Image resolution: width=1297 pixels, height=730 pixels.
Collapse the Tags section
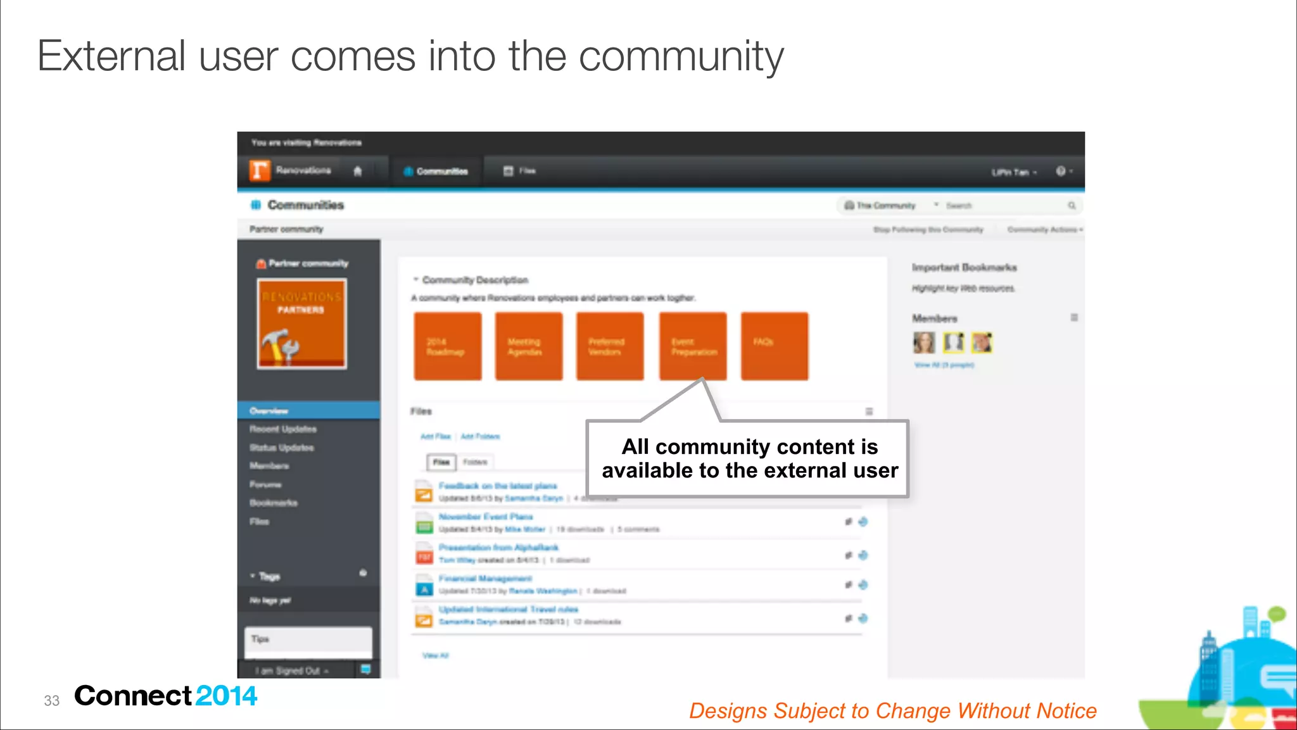(253, 576)
